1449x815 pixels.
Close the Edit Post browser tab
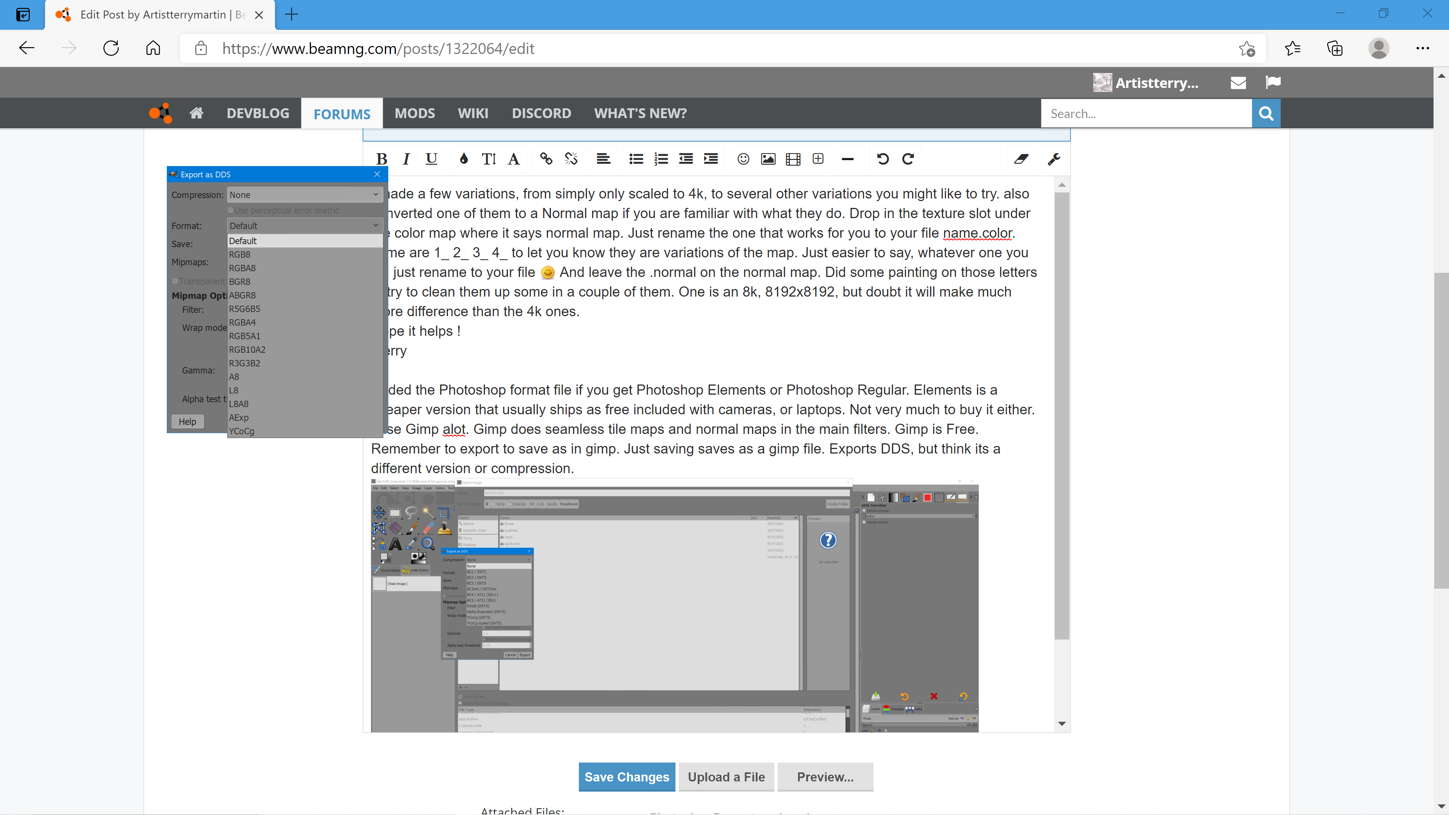259,15
